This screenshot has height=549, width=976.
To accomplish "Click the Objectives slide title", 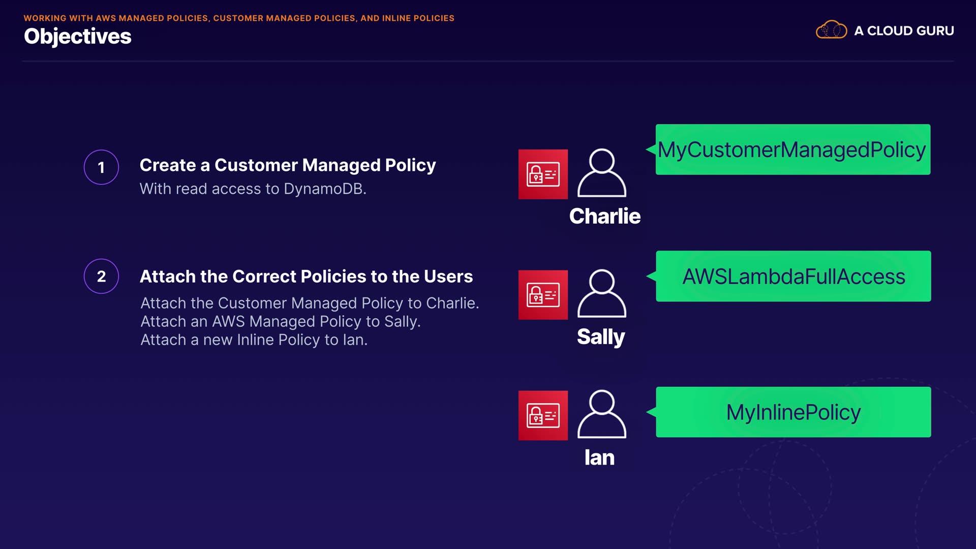I will tap(77, 36).
